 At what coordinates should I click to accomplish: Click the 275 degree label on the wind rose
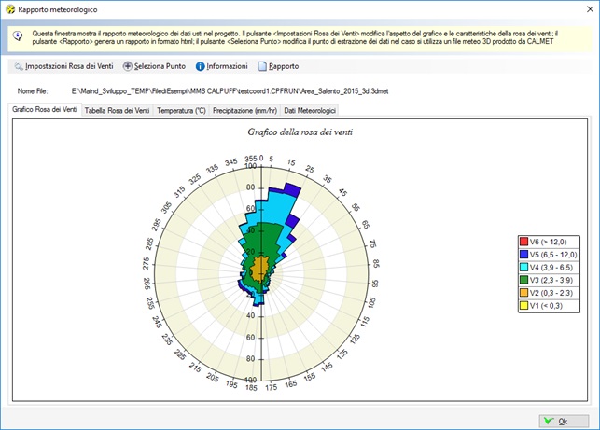147,264
